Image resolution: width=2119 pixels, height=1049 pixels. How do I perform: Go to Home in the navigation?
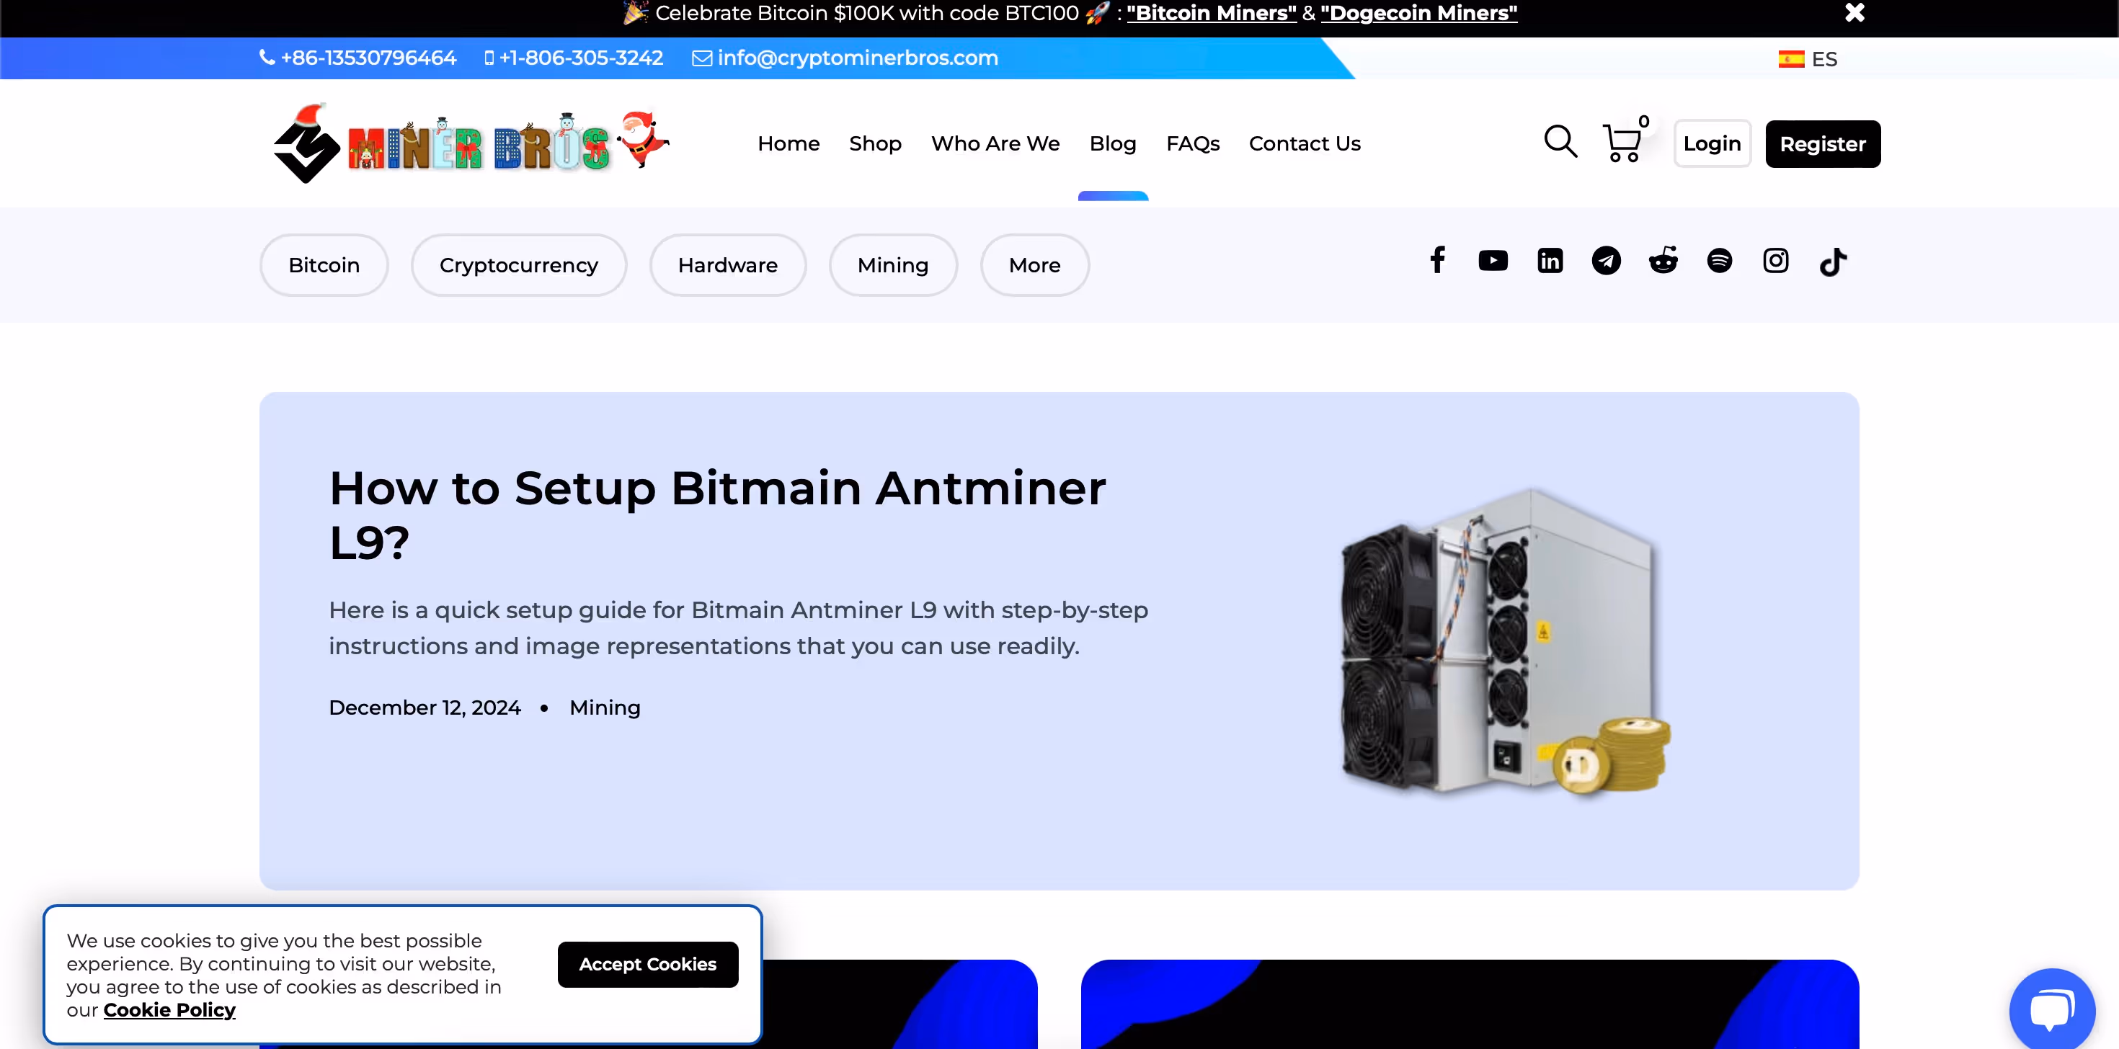[x=788, y=143]
